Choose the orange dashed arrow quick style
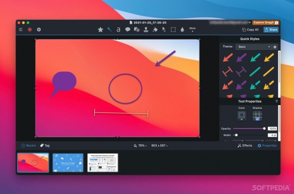This screenshot has width=294, height=194. 228,85
